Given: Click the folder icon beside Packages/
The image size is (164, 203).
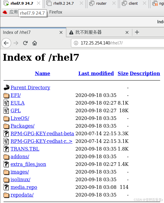Looking at the screenshot, I should click(6, 126).
